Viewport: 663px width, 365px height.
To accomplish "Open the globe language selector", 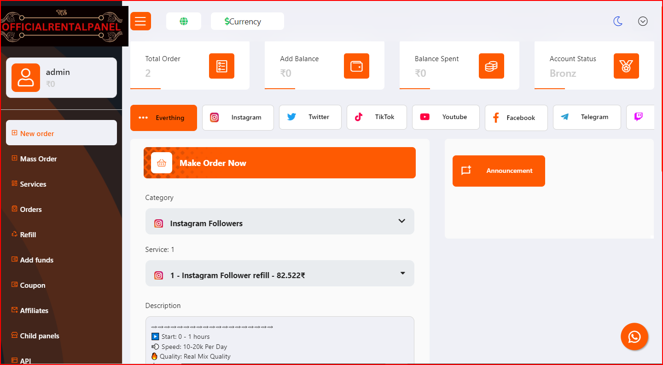I will (184, 21).
